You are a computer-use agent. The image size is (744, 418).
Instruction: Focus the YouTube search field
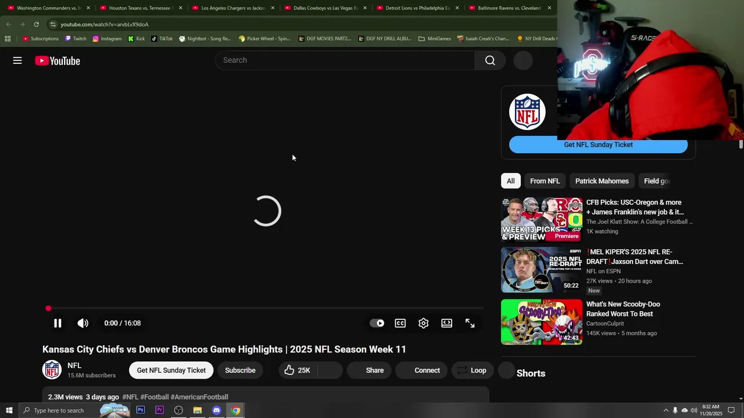click(345, 60)
